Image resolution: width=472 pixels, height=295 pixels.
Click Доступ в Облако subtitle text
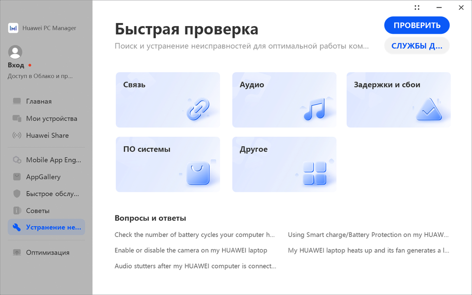click(40, 76)
